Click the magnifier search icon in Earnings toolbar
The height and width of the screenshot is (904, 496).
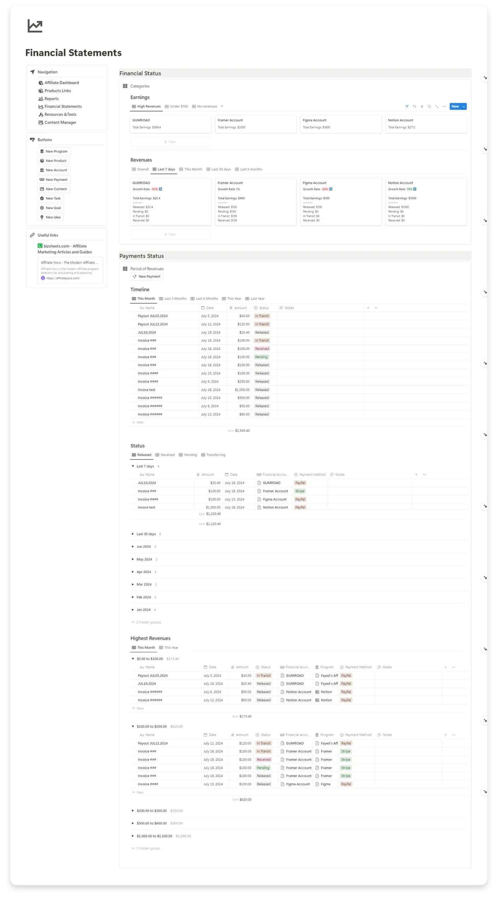pos(429,106)
